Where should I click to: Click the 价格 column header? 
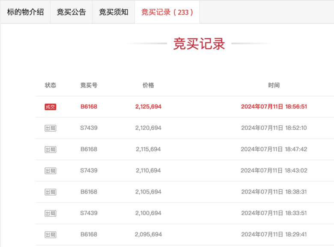click(x=148, y=85)
